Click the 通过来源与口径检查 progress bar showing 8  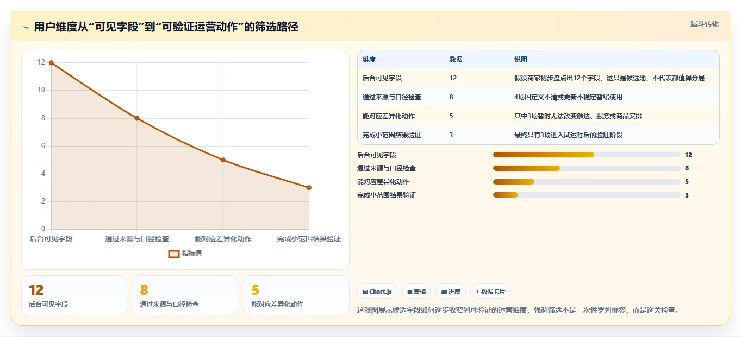click(587, 168)
